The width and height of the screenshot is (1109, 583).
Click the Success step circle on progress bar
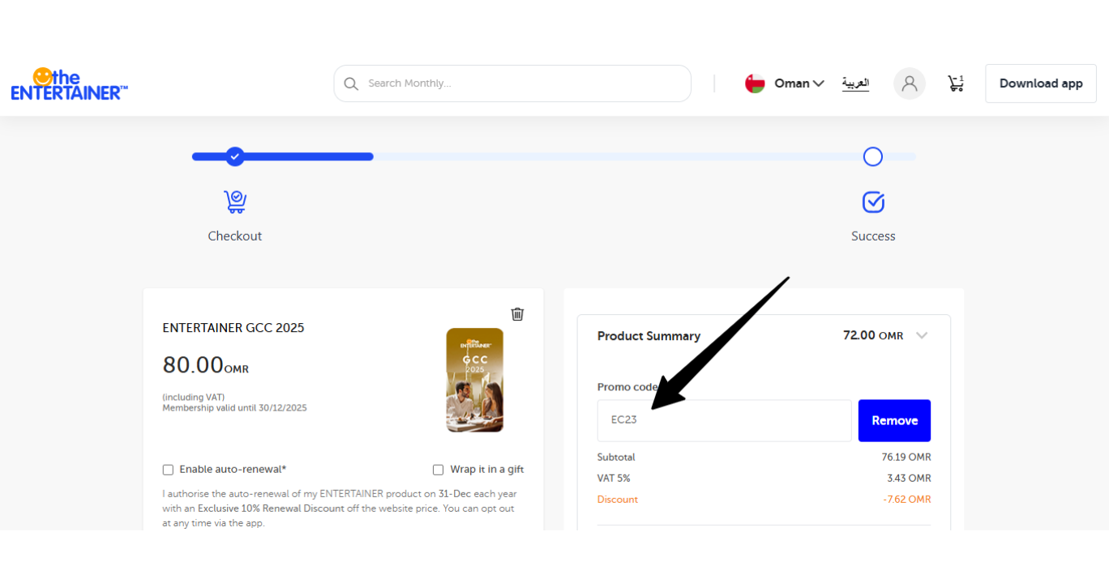tap(873, 156)
